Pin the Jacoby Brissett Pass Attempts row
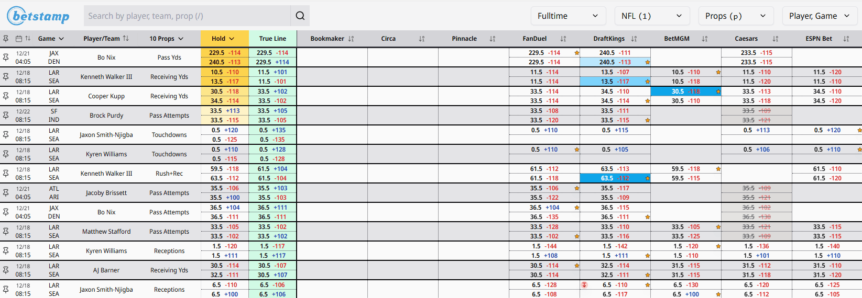 click(6, 193)
